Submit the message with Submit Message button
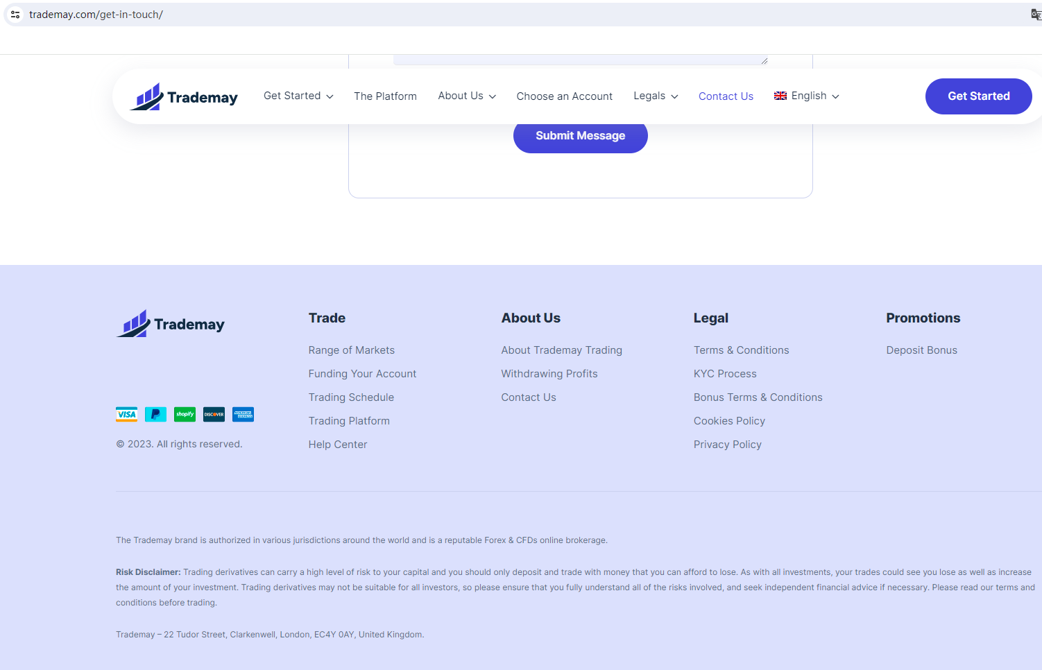The image size is (1042, 670). coord(581,136)
